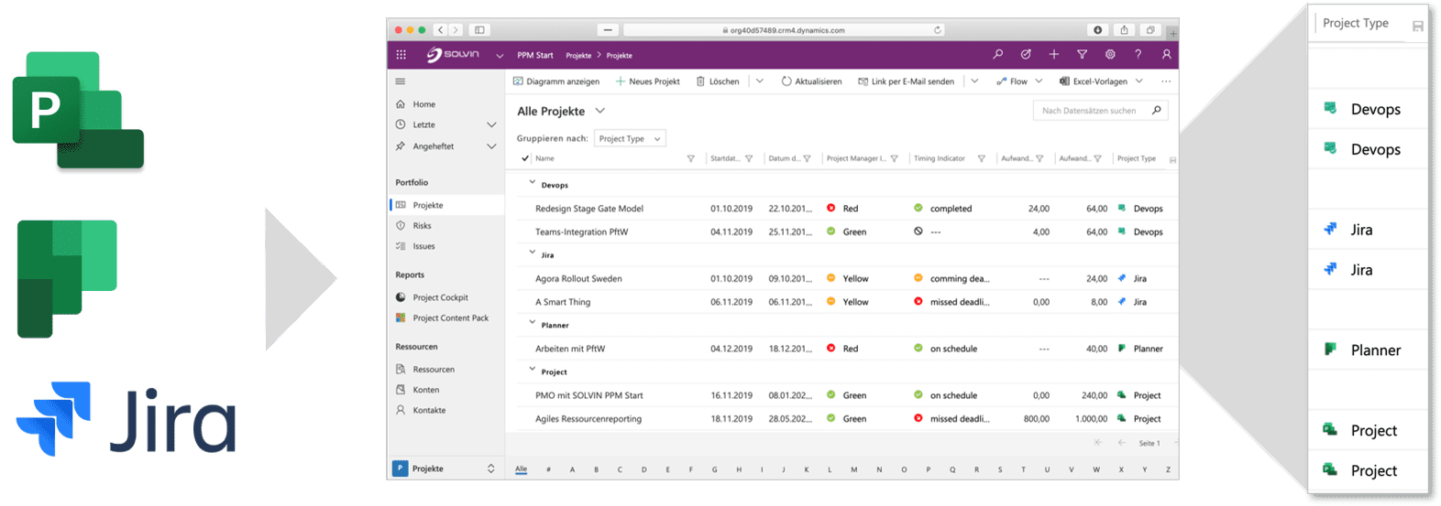Collapse the Project group
Image resolution: width=1441 pixels, height=506 pixels.
(532, 370)
